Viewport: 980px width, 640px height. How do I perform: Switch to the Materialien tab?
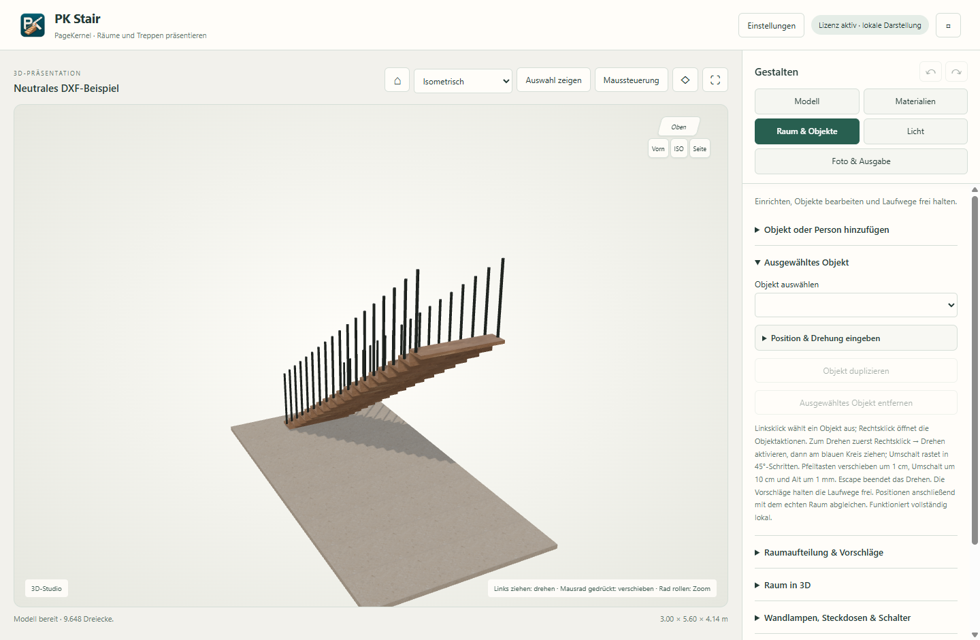pyautogui.click(x=915, y=101)
